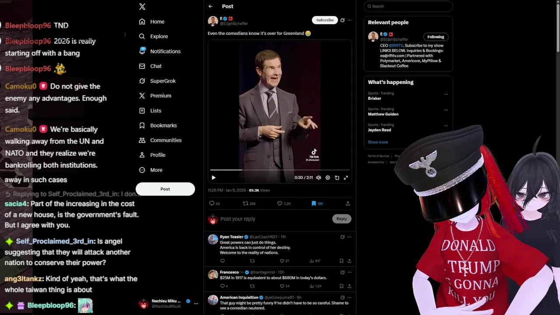Enter fullscreen mode on the video
This screenshot has height=315, width=560.
[x=346, y=178]
